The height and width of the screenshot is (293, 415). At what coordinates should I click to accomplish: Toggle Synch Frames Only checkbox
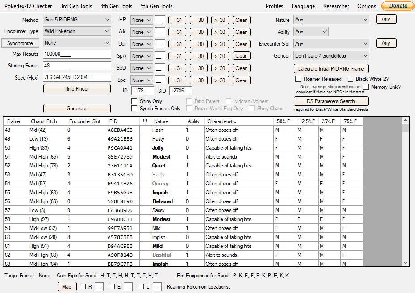tap(134, 108)
